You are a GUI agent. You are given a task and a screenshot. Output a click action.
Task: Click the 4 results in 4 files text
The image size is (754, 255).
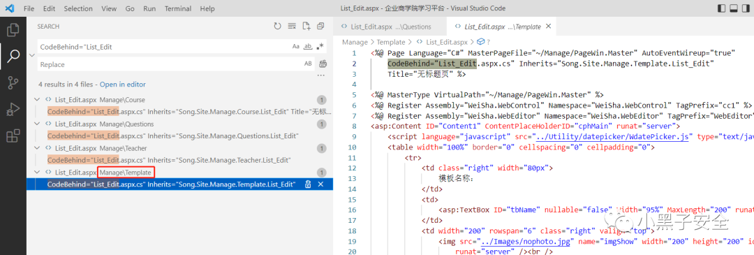[x=67, y=85]
